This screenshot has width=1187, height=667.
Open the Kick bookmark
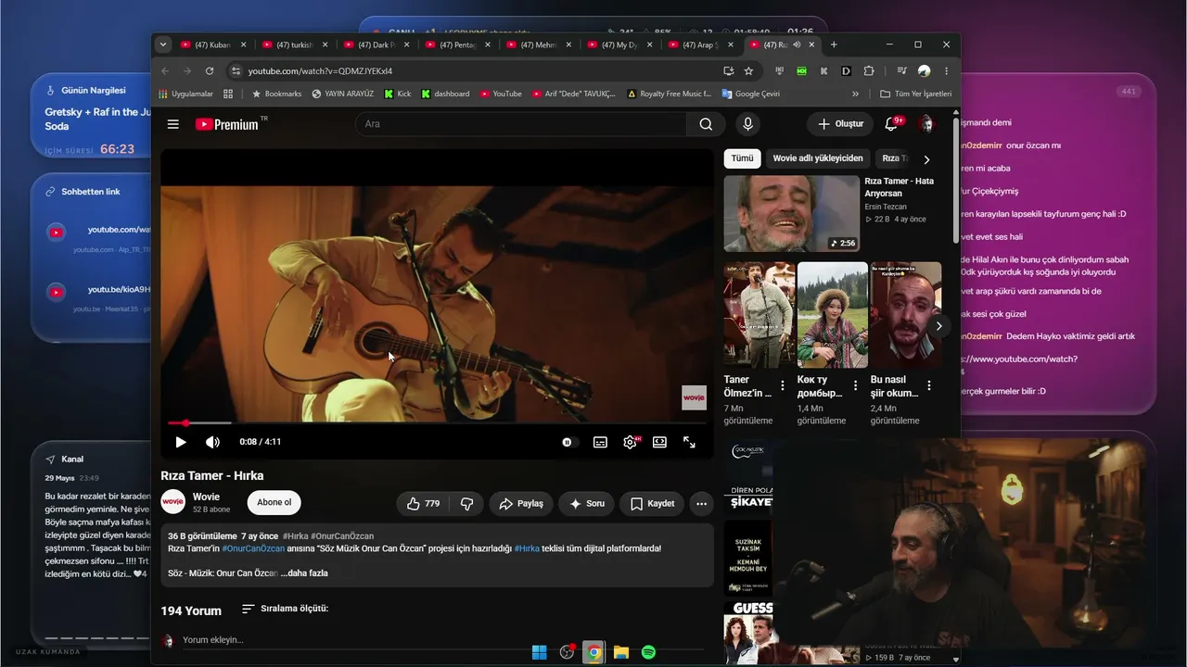pos(397,94)
